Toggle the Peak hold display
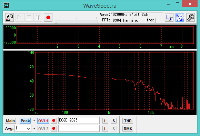The width and height of the screenshot is (200, 136). point(25,121)
